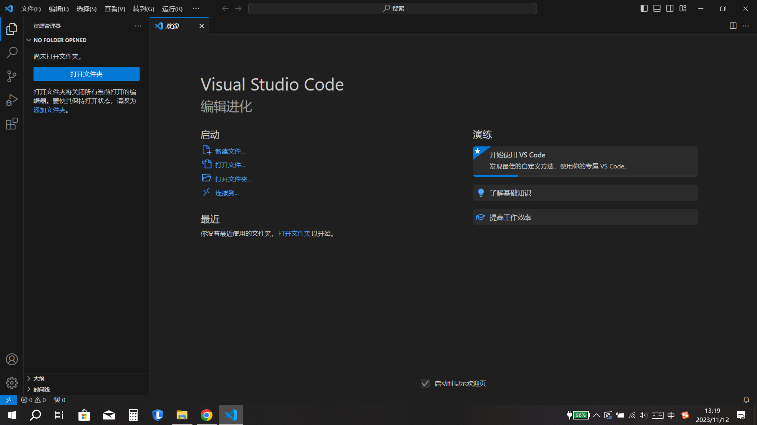Open the 文件(F) menu
757x425 pixels.
pyautogui.click(x=31, y=9)
